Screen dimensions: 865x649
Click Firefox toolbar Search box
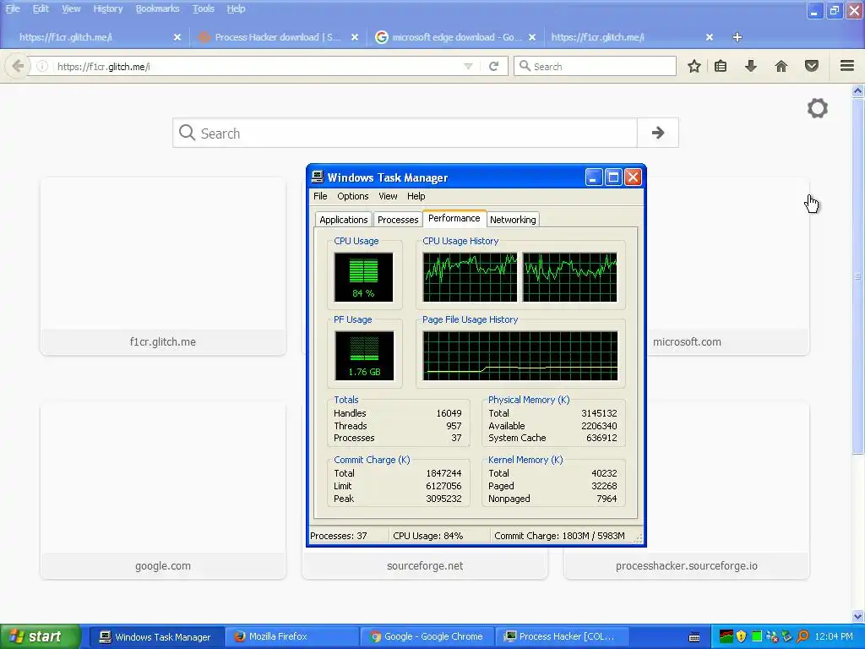coord(595,66)
